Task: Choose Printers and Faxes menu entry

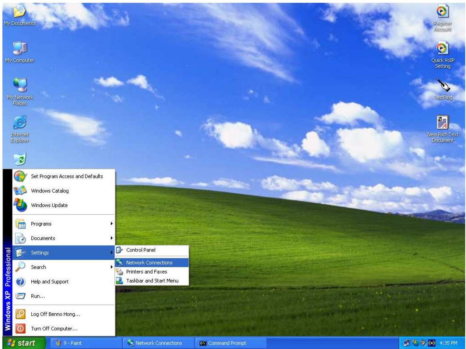Action: [x=152, y=272]
